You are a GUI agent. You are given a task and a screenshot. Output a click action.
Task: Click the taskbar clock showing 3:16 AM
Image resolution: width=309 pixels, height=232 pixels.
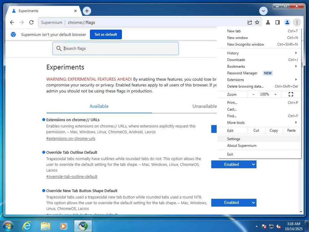click(x=293, y=226)
